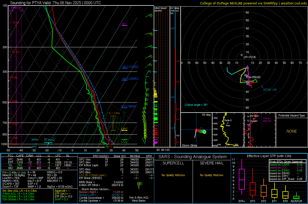
Task: Select the green LCL marker on the skew-T
Action: click(124, 141)
